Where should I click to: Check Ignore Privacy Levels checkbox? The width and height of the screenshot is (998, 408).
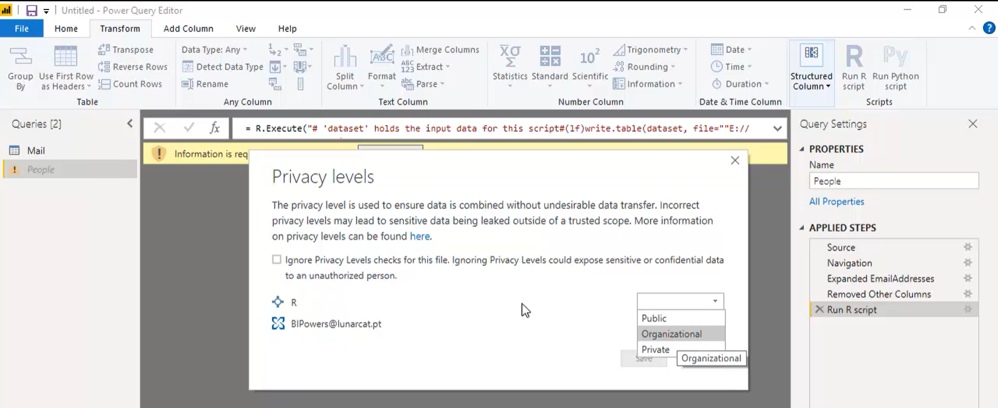click(276, 260)
